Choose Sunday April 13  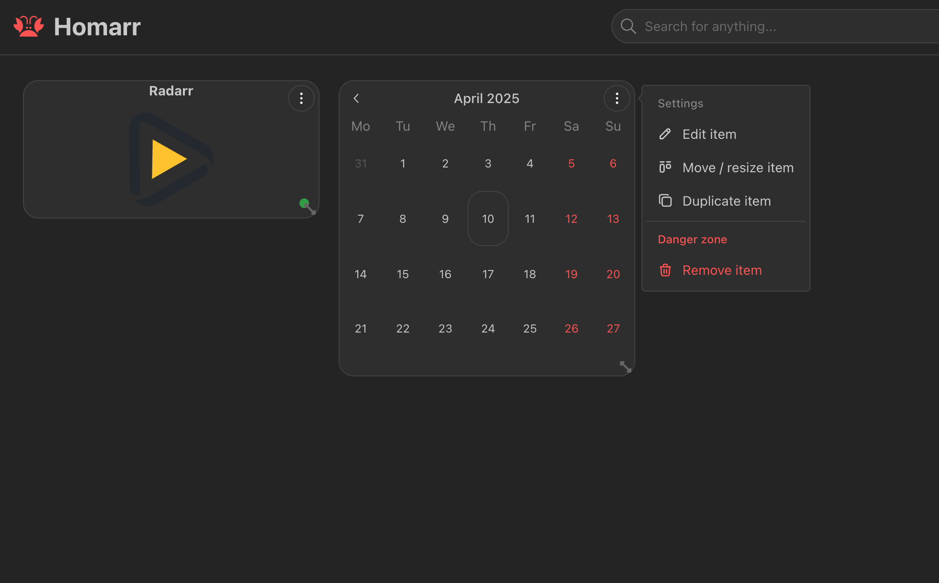[x=613, y=219]
